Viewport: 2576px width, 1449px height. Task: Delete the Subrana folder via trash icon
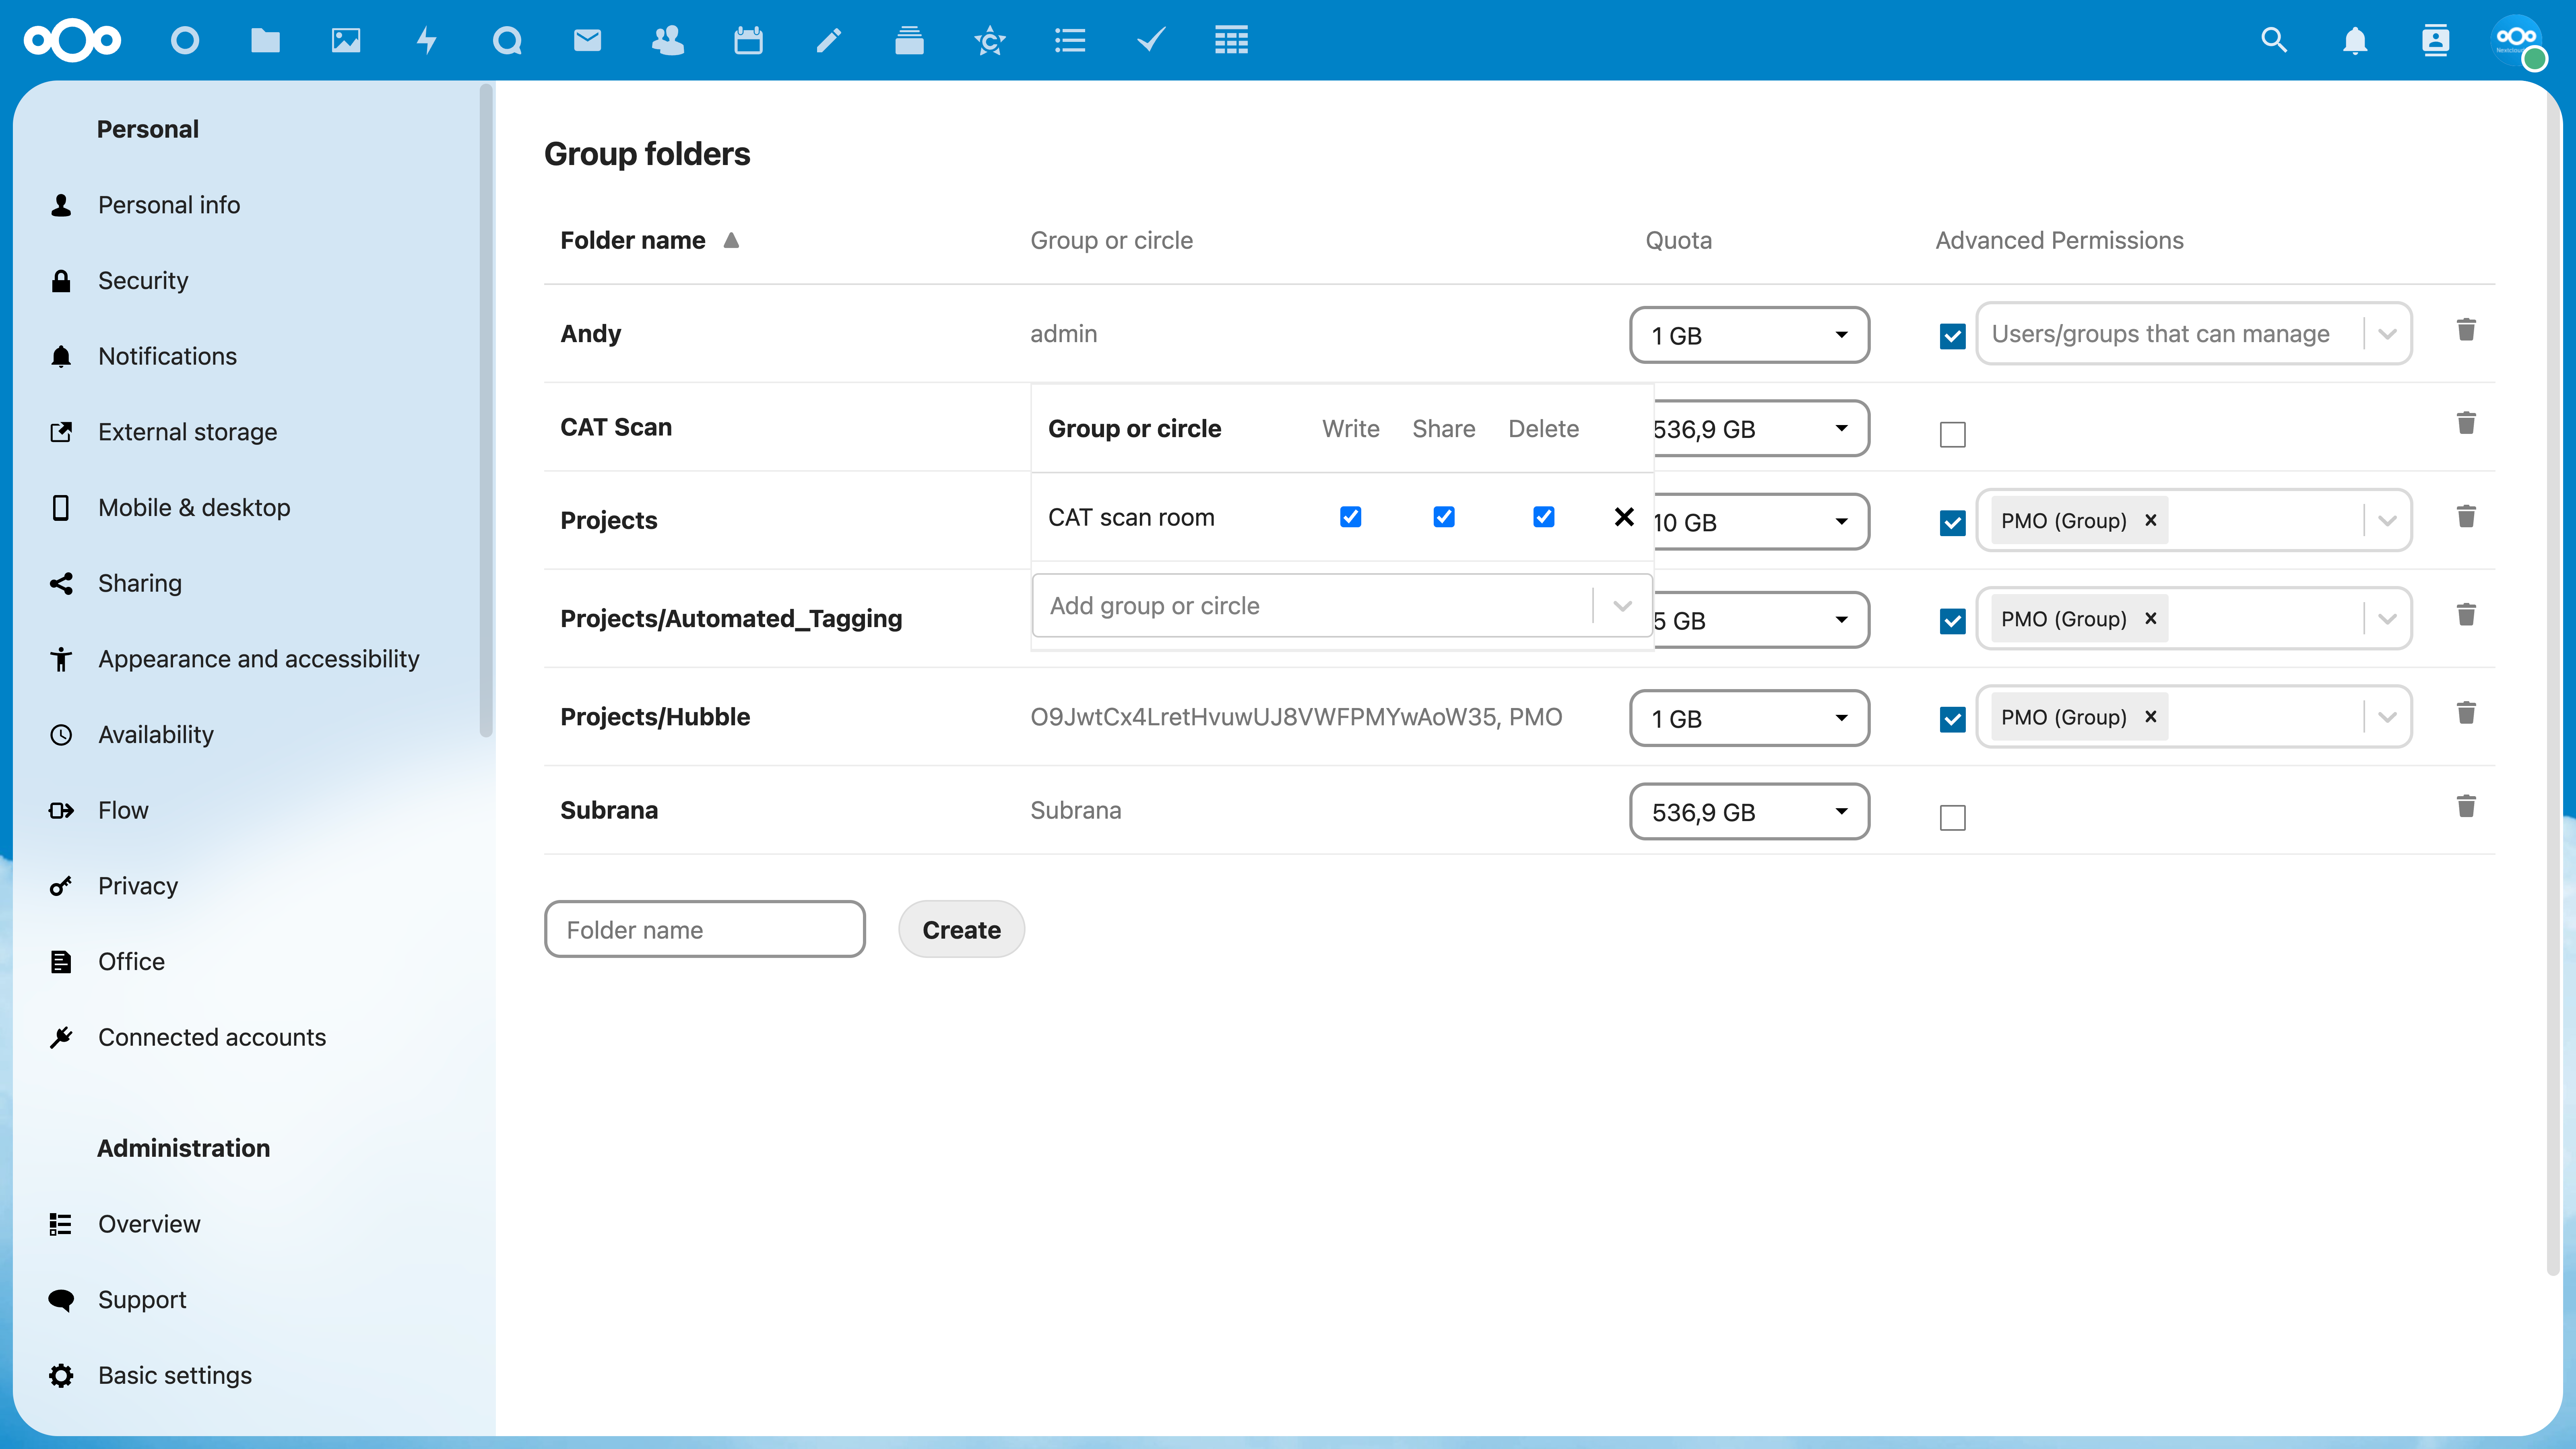point(2466,806)
